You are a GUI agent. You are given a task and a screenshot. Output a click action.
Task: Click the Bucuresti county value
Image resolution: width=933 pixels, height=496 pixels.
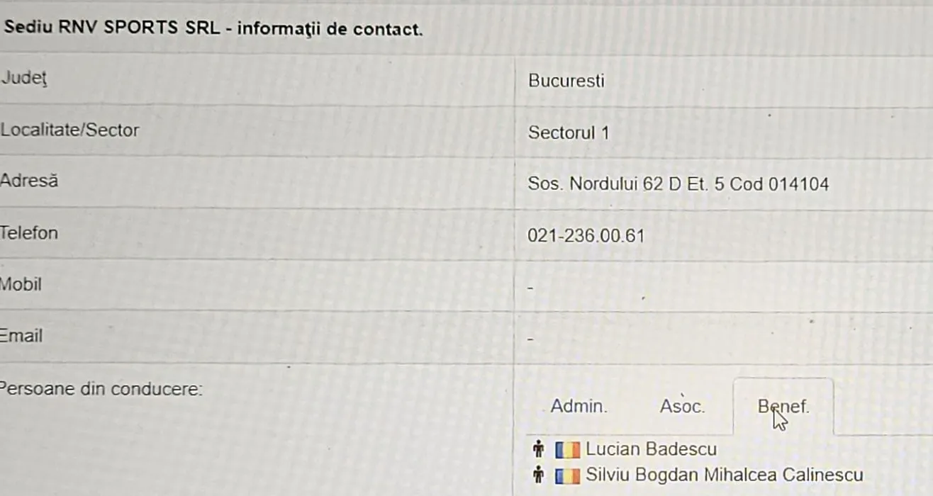(566, 81)
